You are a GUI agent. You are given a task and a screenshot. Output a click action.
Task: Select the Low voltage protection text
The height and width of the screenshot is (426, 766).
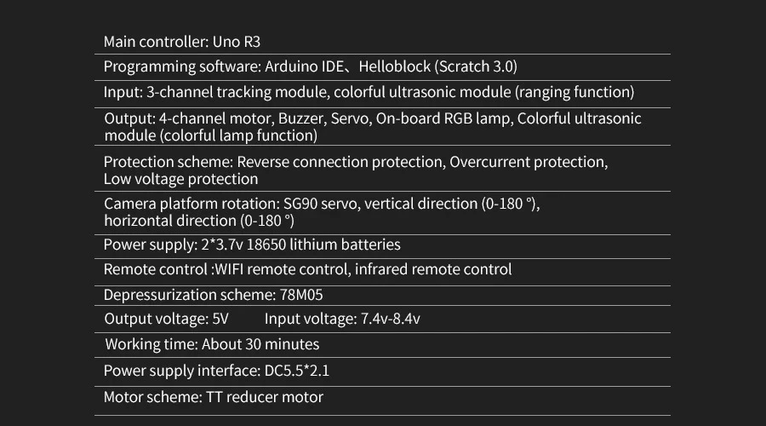(180, 179)
